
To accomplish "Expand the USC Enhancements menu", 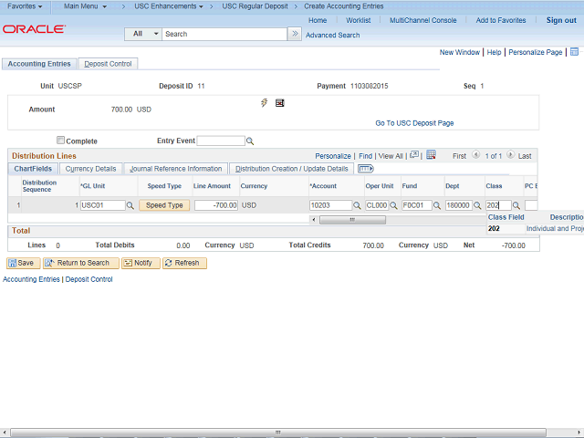I will pyautogui.click(x=169, y=6).
